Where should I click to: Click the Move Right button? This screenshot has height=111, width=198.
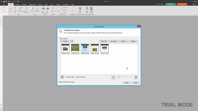click(x=114, y=41)
